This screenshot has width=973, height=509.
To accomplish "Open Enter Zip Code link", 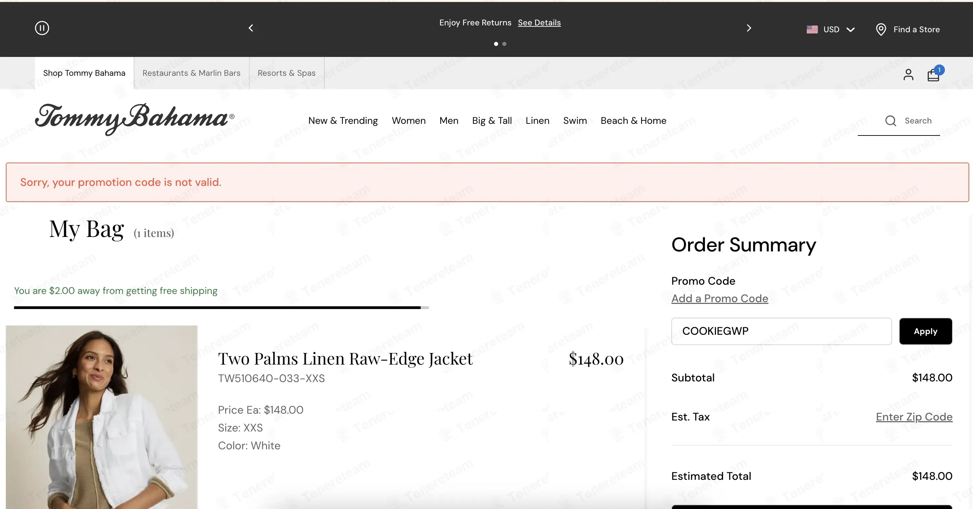I will click(x=914, y=417).
